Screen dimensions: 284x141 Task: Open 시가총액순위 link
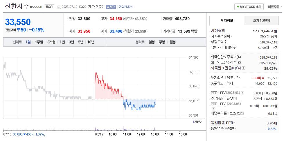tap(220, 36)
